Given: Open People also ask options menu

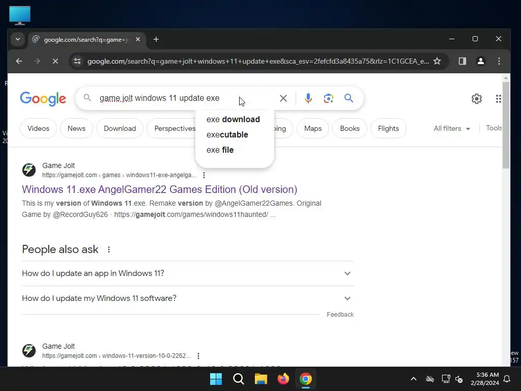Looking at the screenshot, I should (109, 249).
